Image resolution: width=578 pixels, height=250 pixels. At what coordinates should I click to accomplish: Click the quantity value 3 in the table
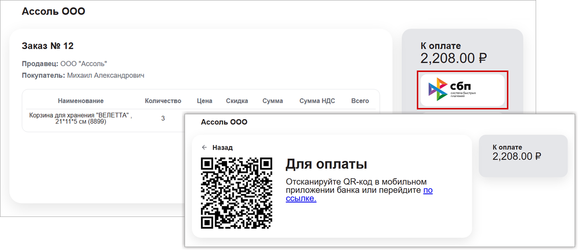click(163, 119)
